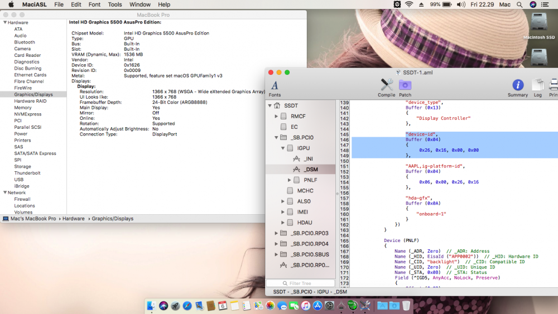
Task: Open Trash from the Dock
Action: [x=406, y=306]
